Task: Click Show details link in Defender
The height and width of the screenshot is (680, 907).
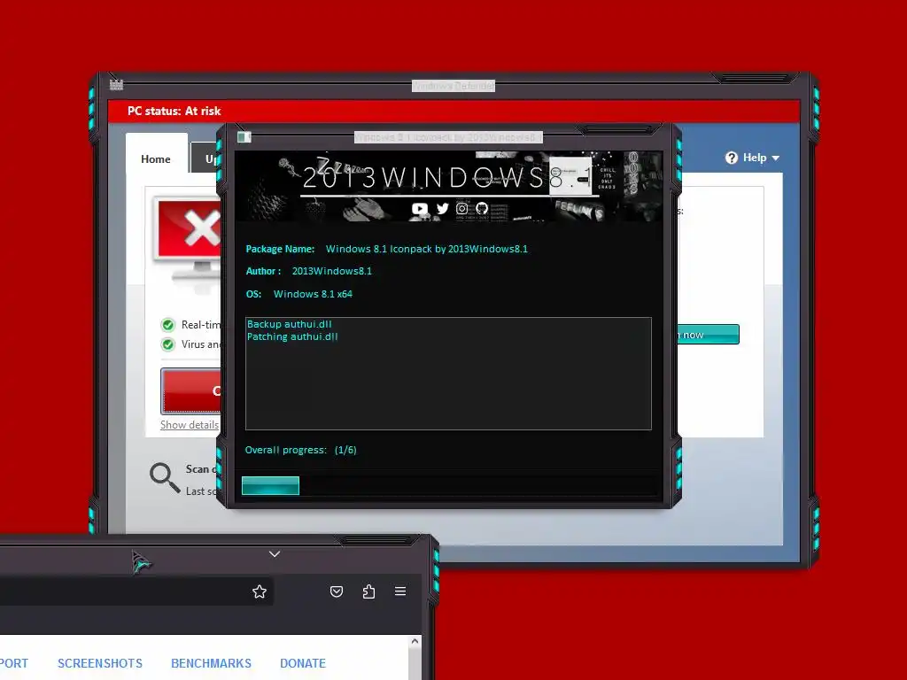Action: click(190, 425)
